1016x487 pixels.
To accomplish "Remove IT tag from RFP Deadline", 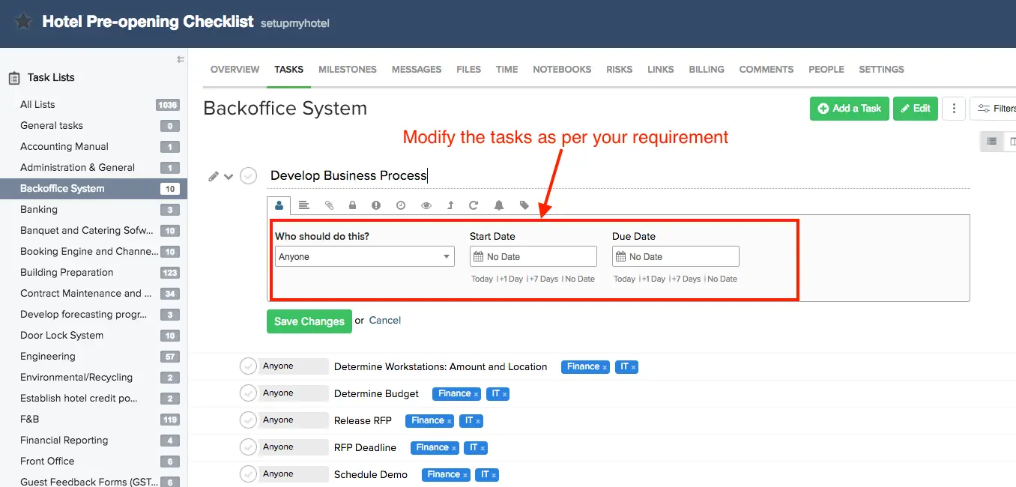I will pyautogui.click(x=483, y=448).
